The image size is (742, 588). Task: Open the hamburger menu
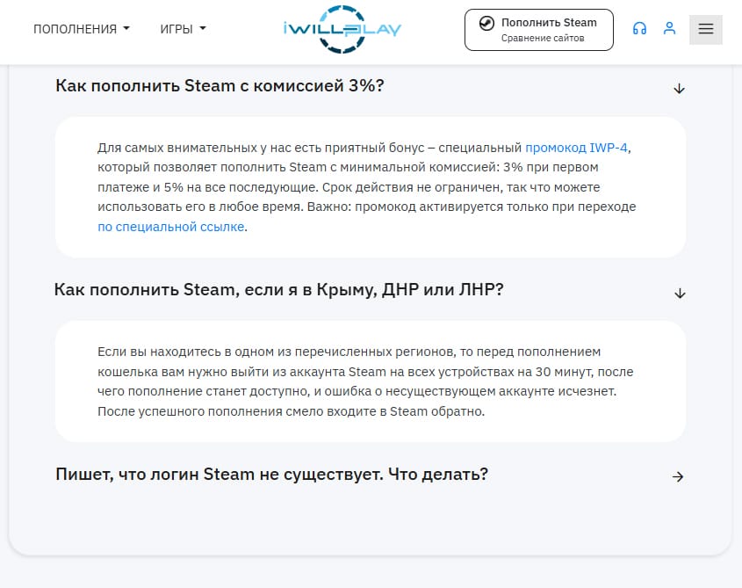click(706, 29)
